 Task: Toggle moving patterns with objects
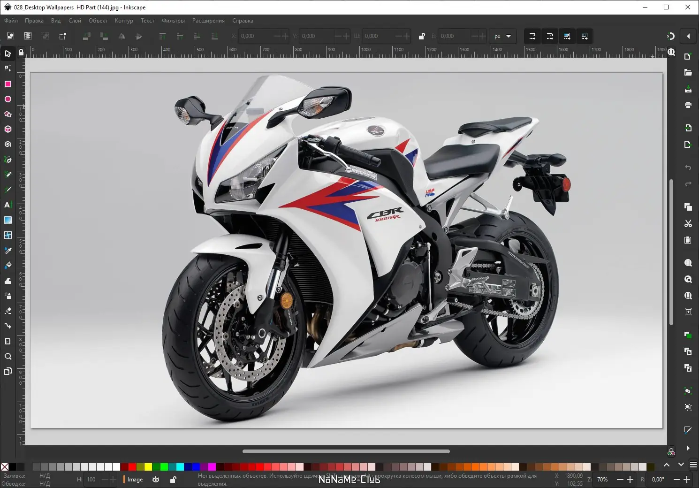[585, 36]
